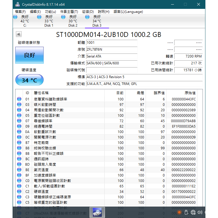218x218 pixels.
Task: Open the 編輯(E) menu
Action: [35, 12]
